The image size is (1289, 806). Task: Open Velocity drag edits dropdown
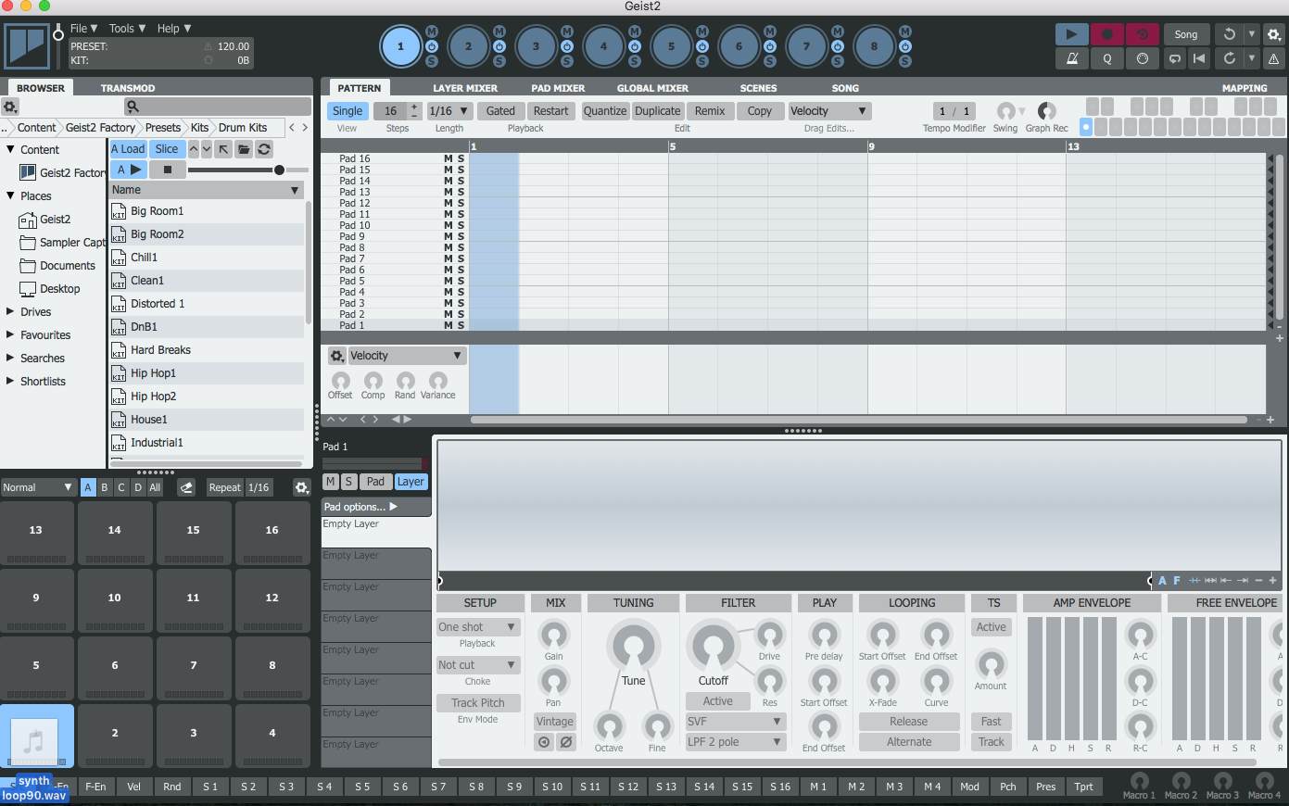tap(829, 111)
